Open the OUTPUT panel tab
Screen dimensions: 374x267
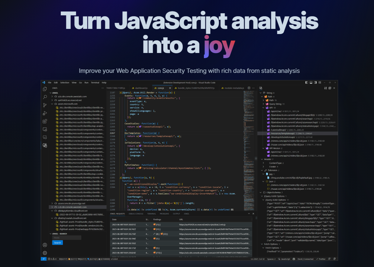tap(176, 214)
